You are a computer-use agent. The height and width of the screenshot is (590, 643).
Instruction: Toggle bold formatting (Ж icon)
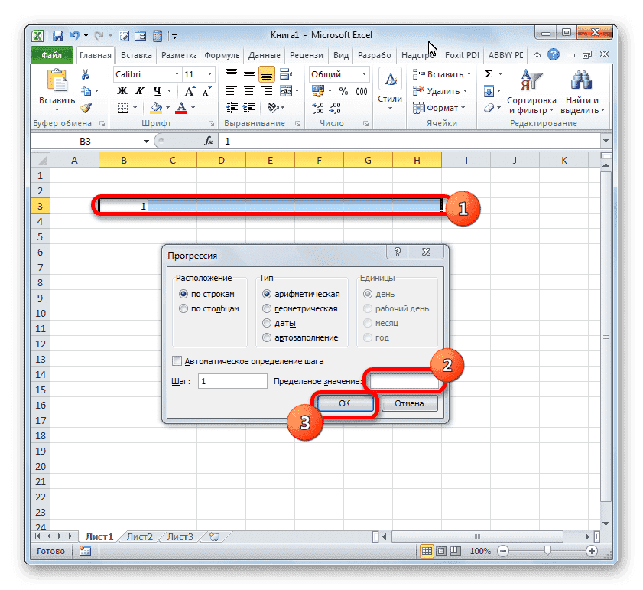point(124,90)
